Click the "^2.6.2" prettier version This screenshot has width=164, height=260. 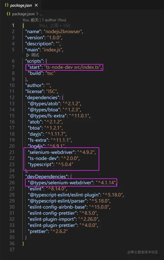click(x=59, y=231)
